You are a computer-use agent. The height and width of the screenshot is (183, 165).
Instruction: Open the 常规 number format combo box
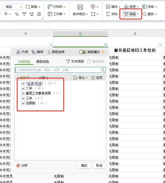click(x=13, y=7)
